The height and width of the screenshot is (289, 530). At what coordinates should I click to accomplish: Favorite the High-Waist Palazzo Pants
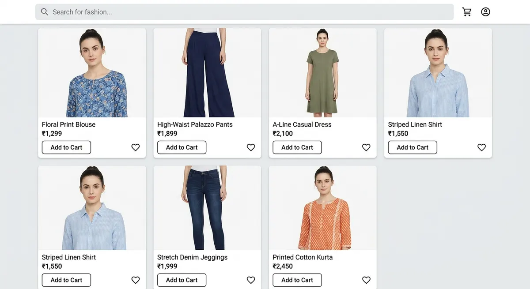[250, 147]
